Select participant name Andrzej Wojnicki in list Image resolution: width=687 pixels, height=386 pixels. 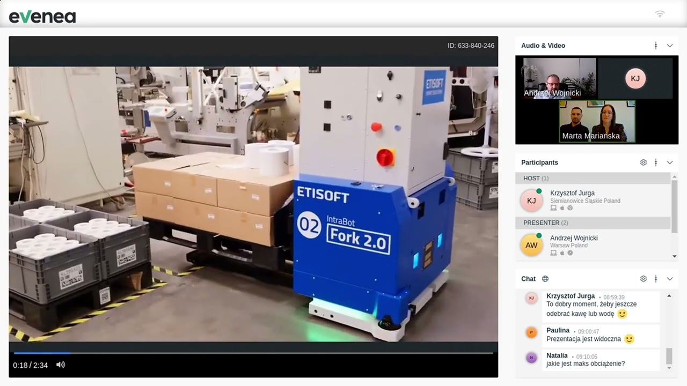[574, 238]
